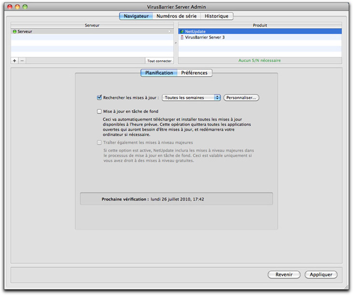Viewport: 353px width, 295px height.
Task: Open the Toutes les semaines dropdown
Action: (191, 97)
